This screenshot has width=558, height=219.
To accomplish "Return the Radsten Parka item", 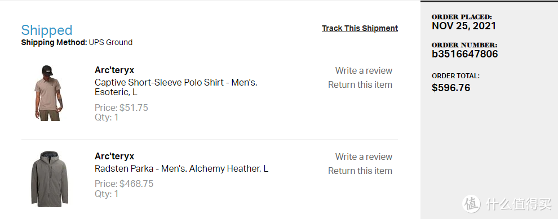I will (x=360, y=171).
